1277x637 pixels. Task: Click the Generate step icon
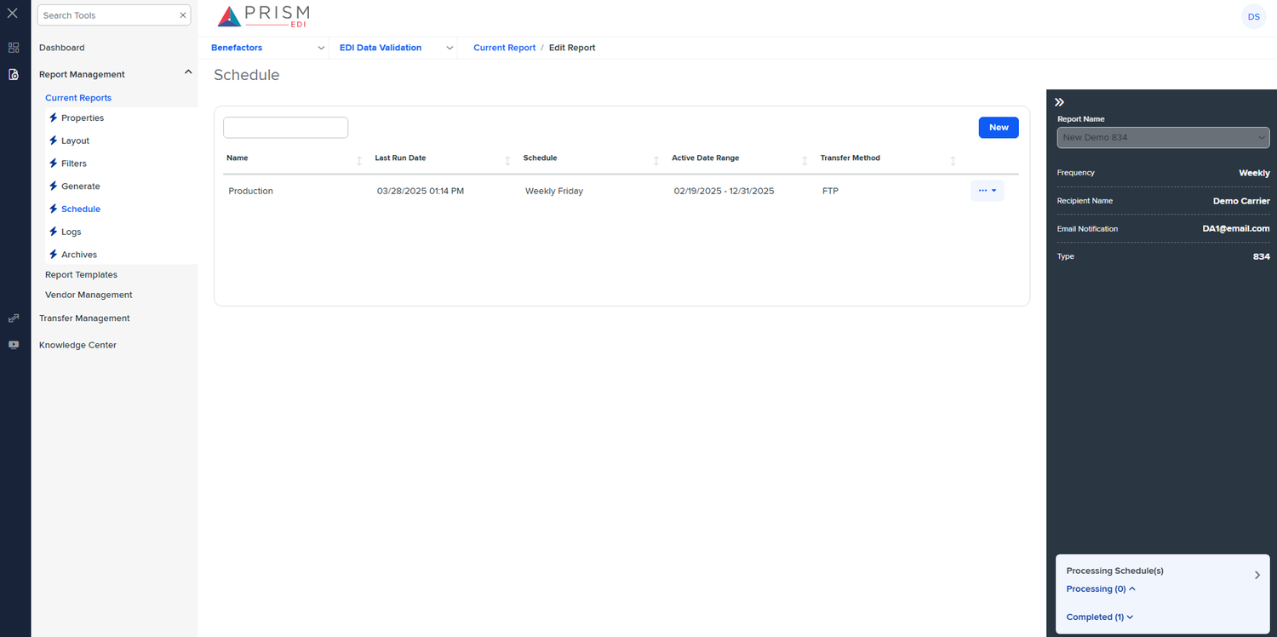[53, 186]
